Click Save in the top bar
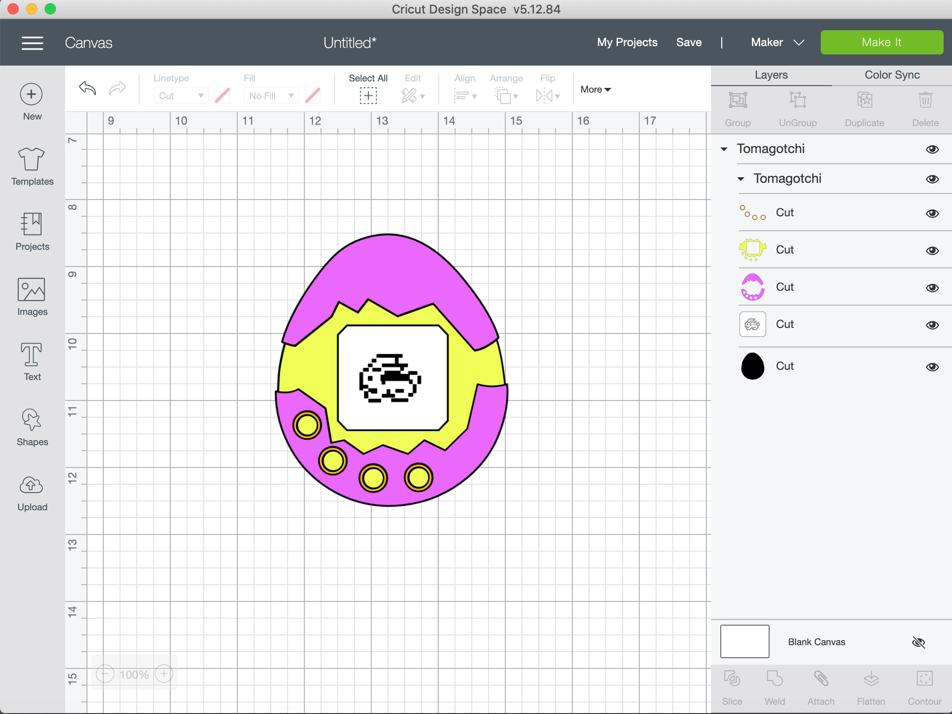This screenshot has height=714, width=952. pos(689,42)
